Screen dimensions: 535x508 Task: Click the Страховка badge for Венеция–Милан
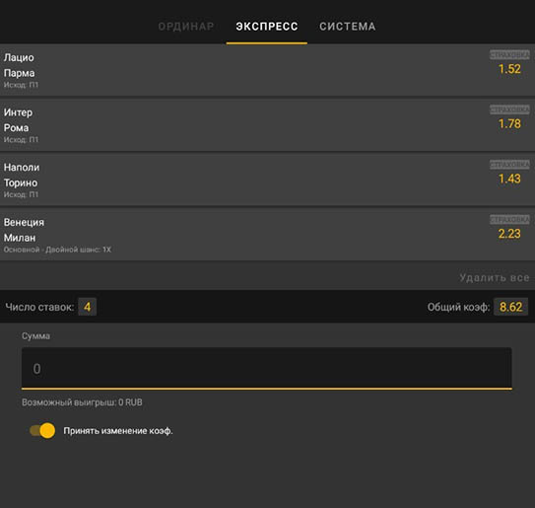(509, 219)
